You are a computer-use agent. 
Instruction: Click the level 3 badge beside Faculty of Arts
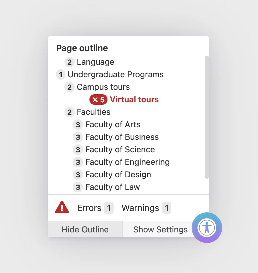78,125
